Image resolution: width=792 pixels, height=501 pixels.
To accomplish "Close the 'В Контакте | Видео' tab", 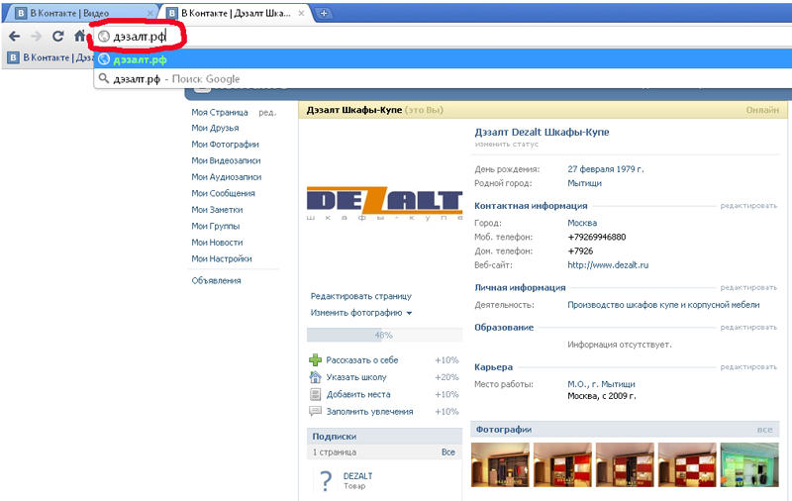I will 150,13.
